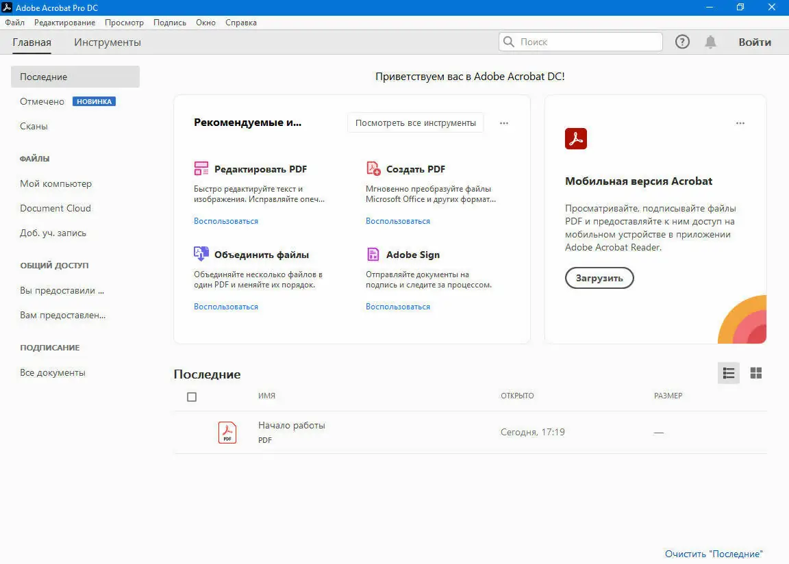789x564 pixels.
Task: Open the help question mark icon
Action: click(x=682, y=42)
